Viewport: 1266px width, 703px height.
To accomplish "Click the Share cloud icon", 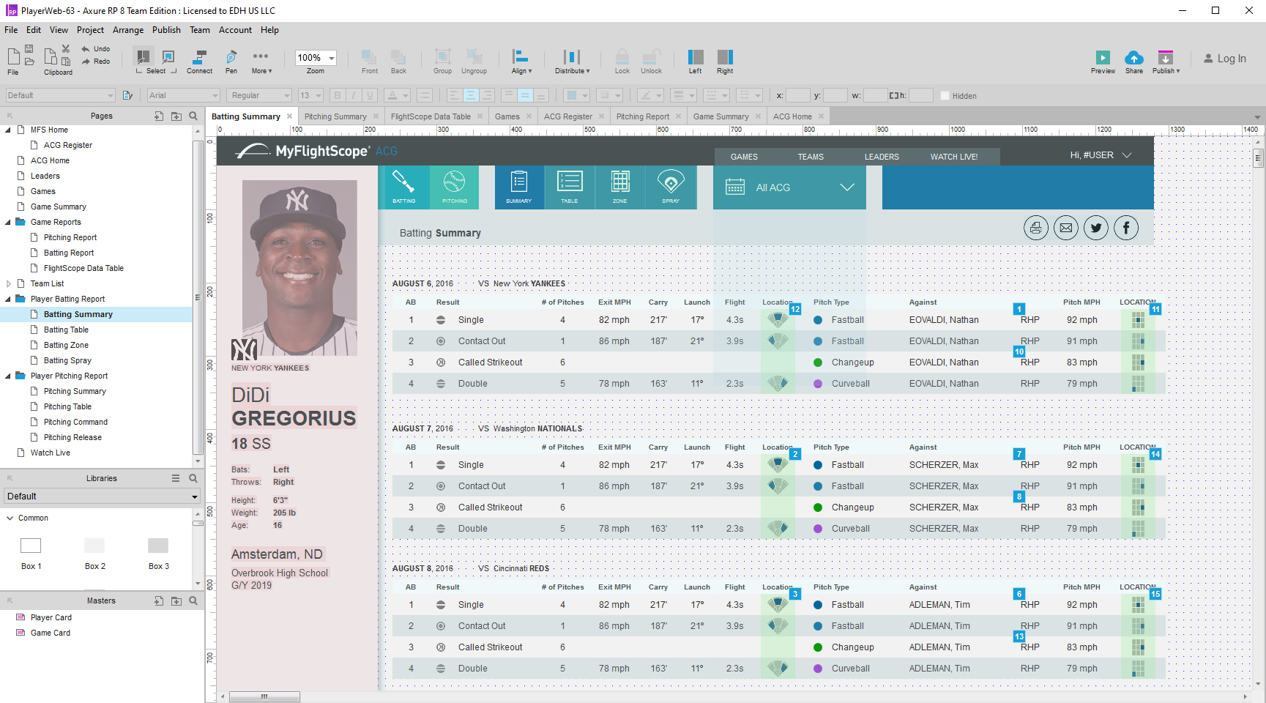I will (1133, 58).
